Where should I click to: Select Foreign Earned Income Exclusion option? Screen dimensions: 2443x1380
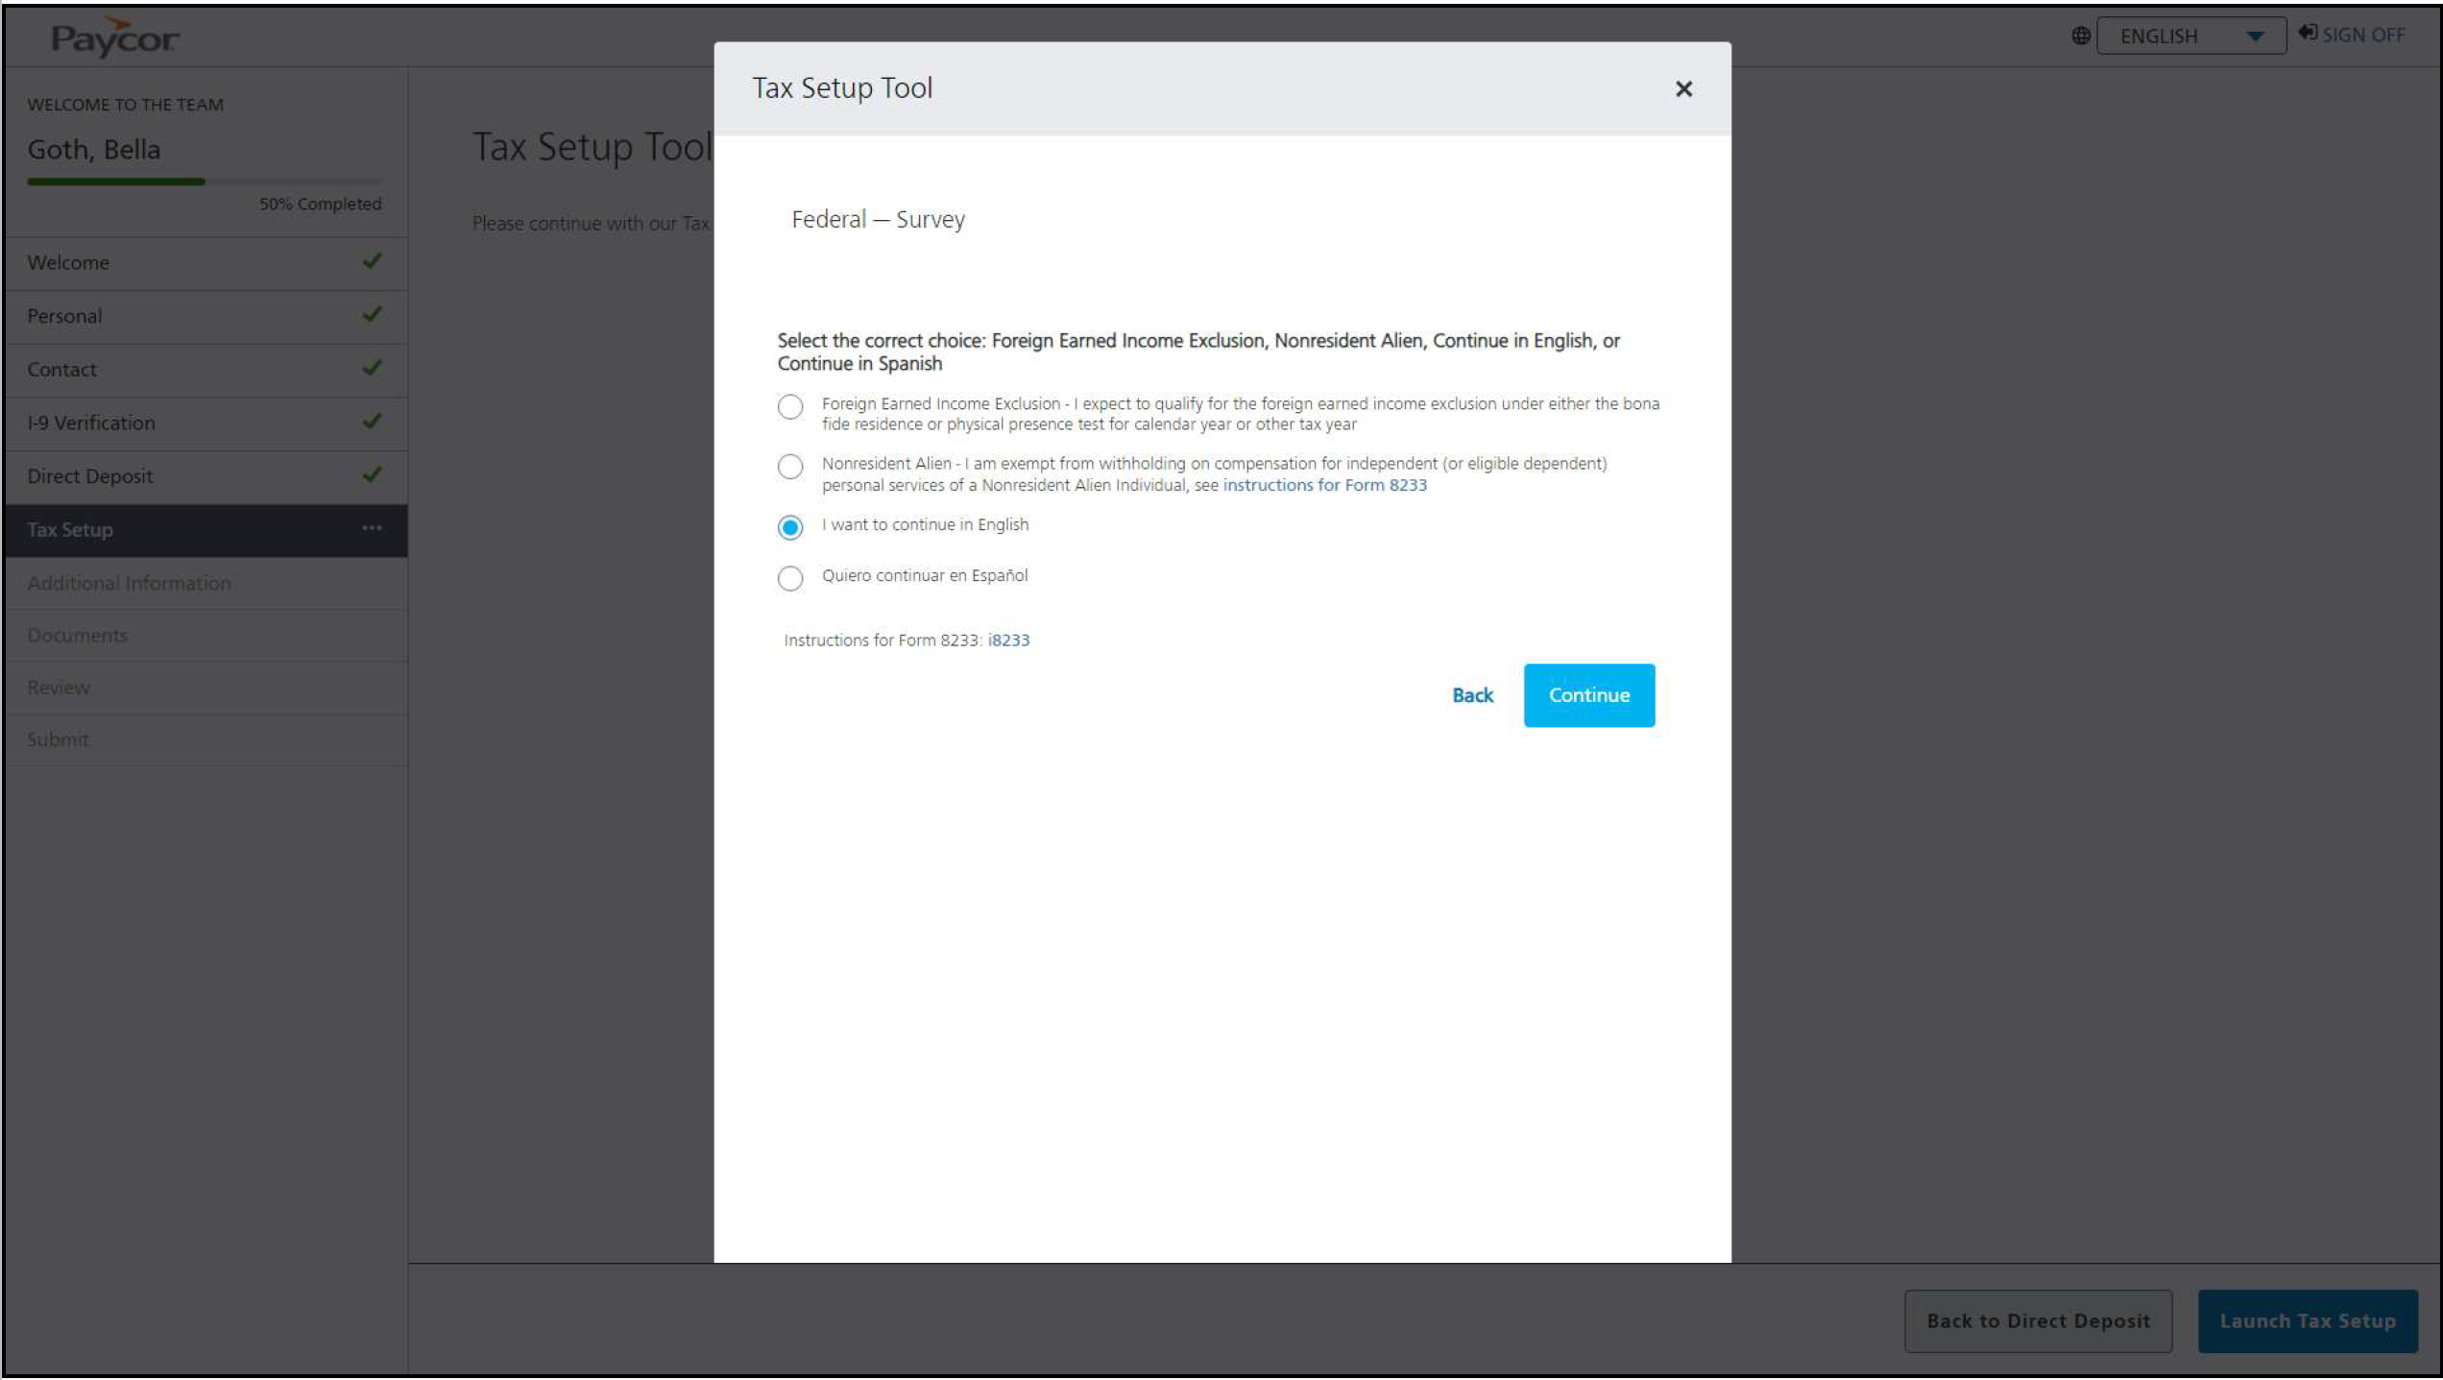click(790, 407)
